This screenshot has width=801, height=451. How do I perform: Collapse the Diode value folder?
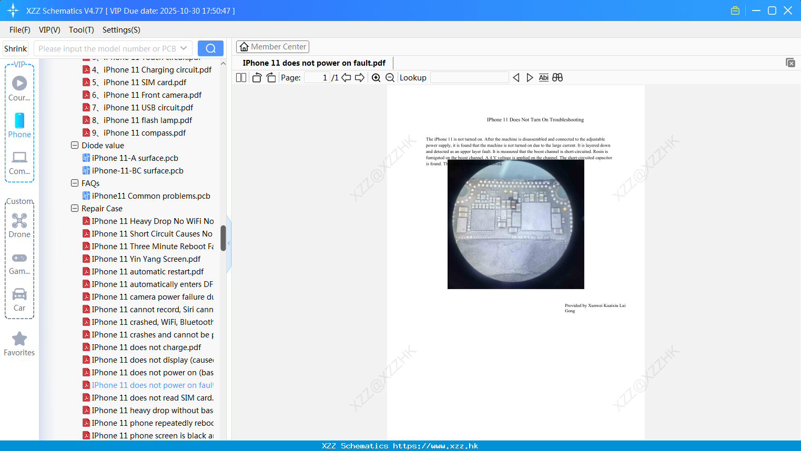[75, 145]
